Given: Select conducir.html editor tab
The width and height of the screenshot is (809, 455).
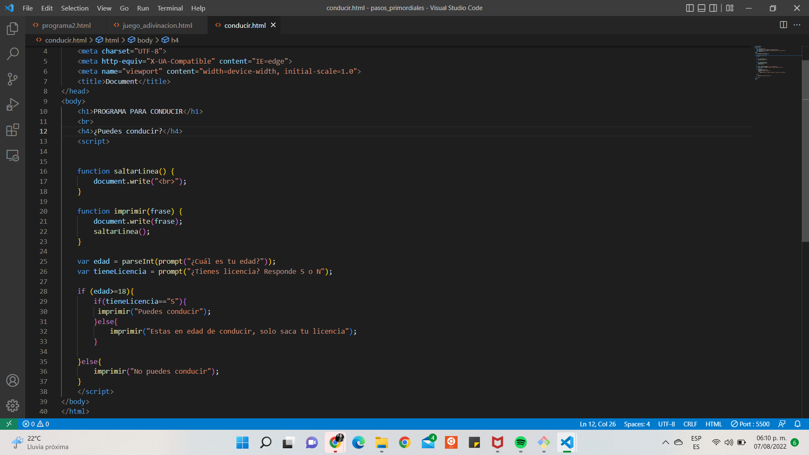Looking at the screenshot, I should [x=245, y=25].
